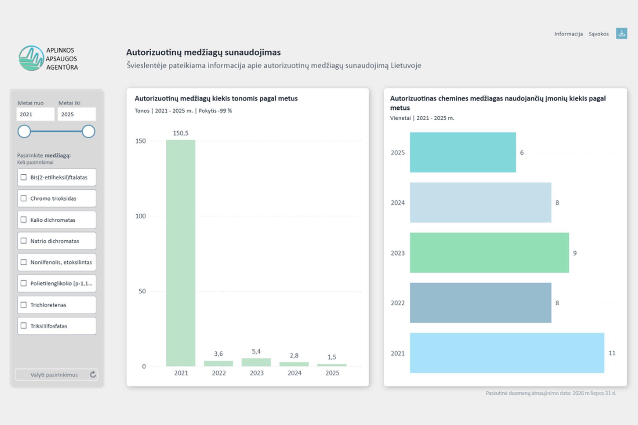Tick the Kalio dichromatas checkbox
This screenshot has height=425, width=638.
point(24,220)
